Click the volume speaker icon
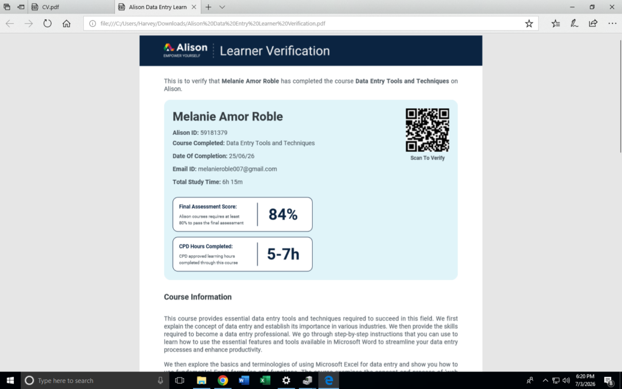This screenshot has width=622, height=389. pyautogui.click(x=566, y=380)
